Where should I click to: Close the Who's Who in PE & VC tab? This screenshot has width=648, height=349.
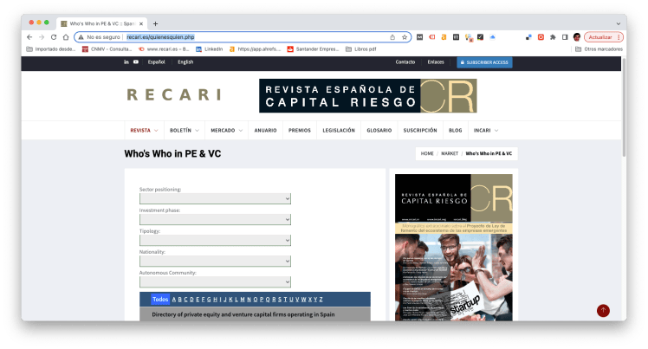pyautogui.click(x=141, y=24)
